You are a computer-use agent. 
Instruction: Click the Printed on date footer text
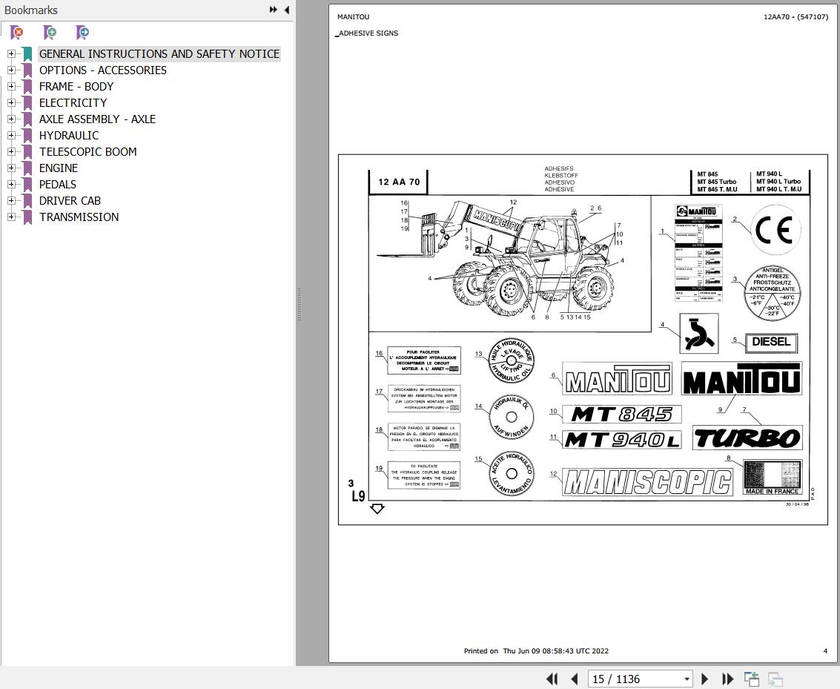tap(536, 651)
